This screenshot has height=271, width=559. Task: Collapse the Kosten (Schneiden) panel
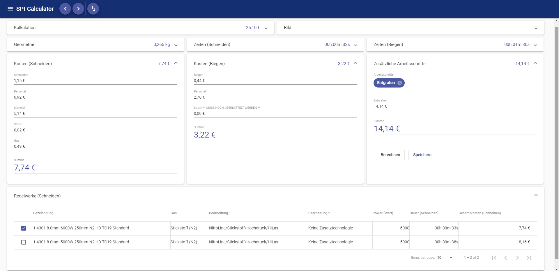176,63
